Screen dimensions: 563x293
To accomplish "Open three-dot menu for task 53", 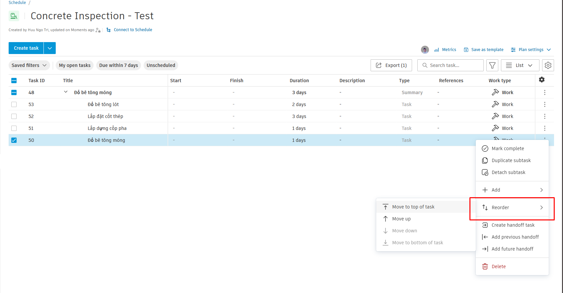I will coord(545,104).
